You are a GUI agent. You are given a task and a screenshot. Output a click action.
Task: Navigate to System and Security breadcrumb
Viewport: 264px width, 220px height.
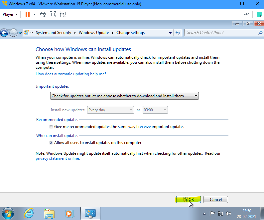tap(54, 33)
